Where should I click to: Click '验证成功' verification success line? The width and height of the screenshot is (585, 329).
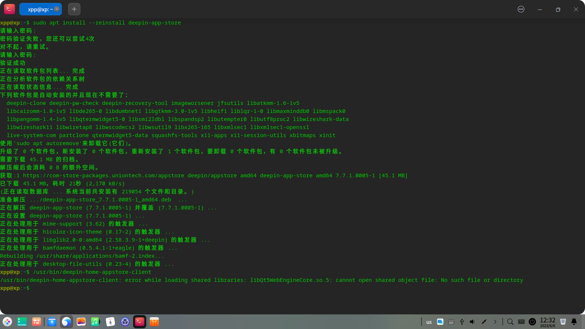tap(13, 63)
